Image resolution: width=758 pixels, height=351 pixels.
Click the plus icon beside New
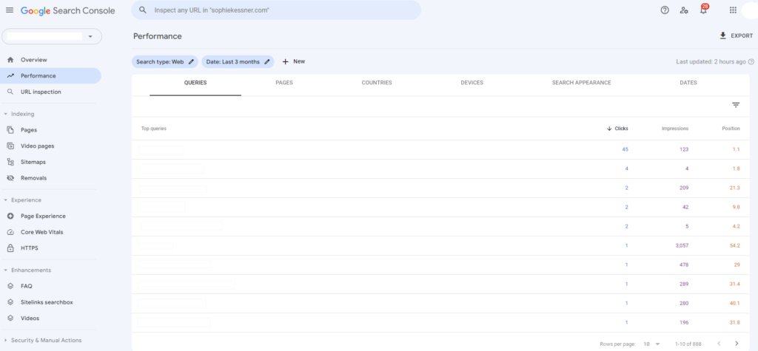coord(285,62)
